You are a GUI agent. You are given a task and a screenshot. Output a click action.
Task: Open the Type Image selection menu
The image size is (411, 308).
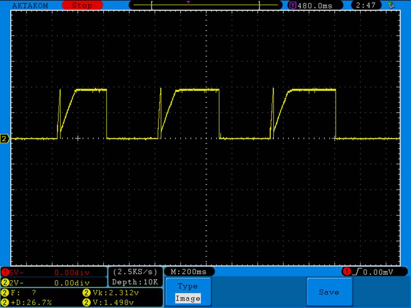tap(188, 292)
